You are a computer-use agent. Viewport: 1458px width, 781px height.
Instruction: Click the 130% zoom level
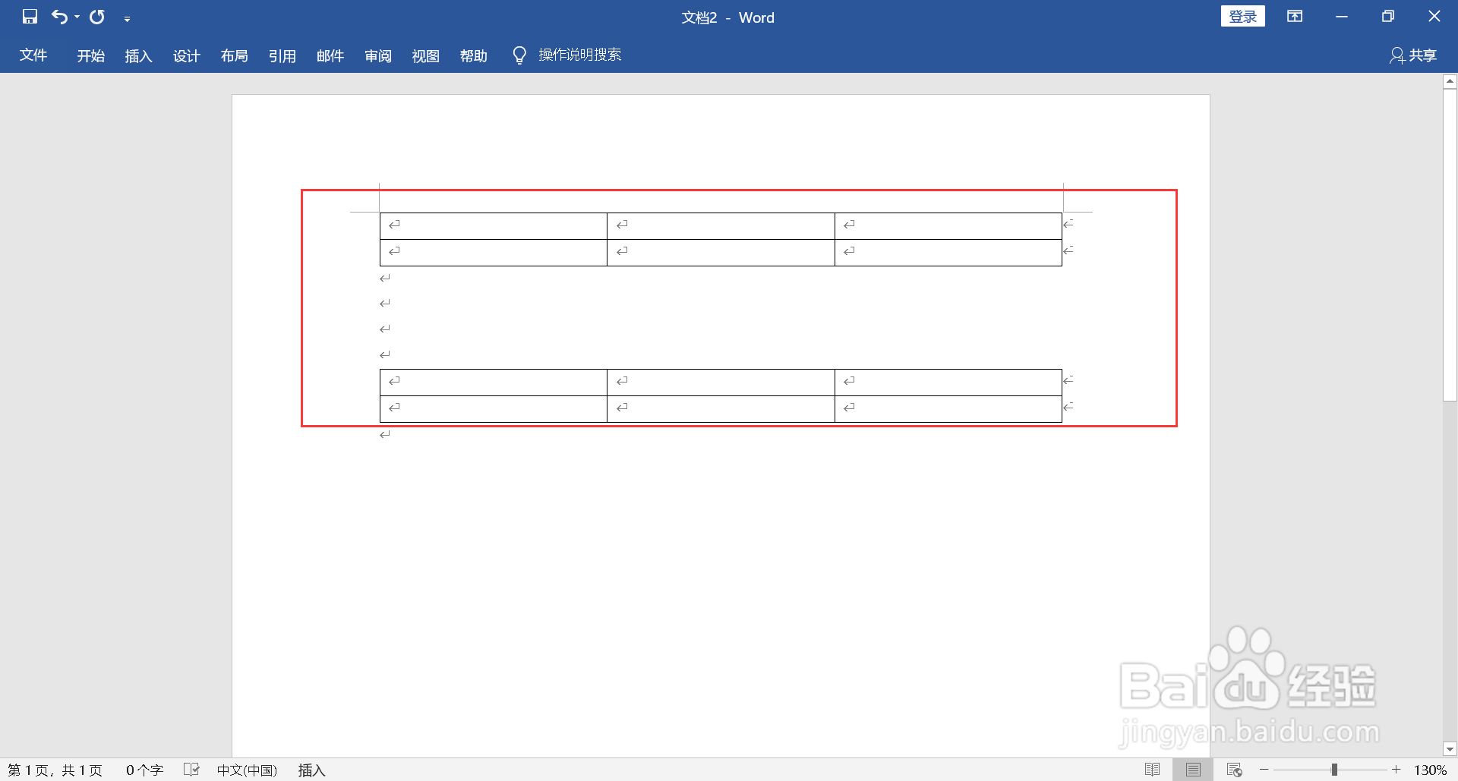click(x=1430, y=770)
